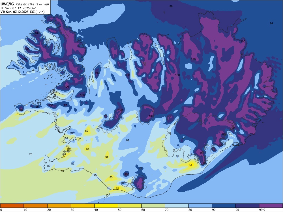Click the map value 59 on the Reykjanes coast
The width and height of the screenshot is (283, 212).
62,171
